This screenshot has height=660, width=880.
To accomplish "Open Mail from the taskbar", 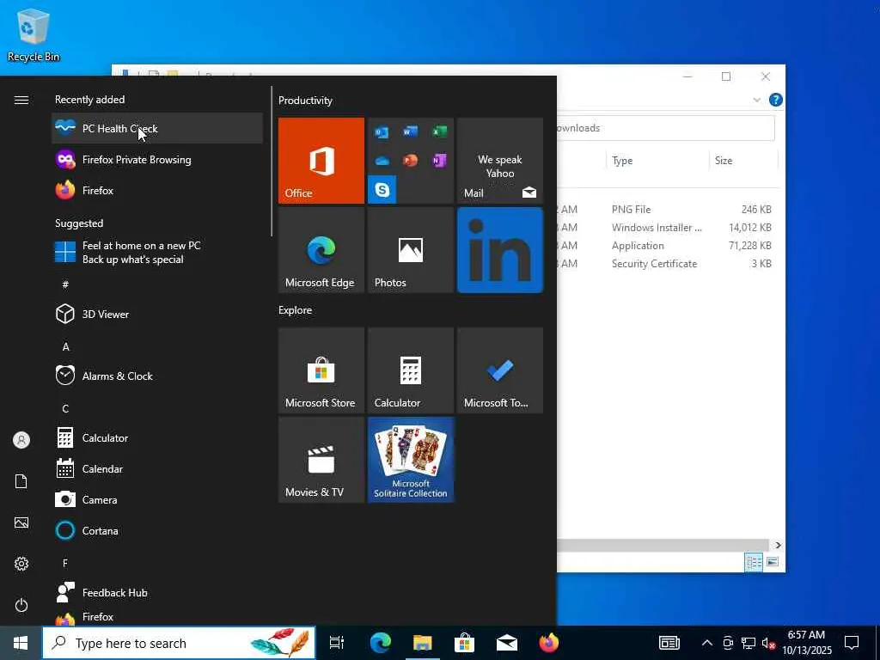I will 507,643.
